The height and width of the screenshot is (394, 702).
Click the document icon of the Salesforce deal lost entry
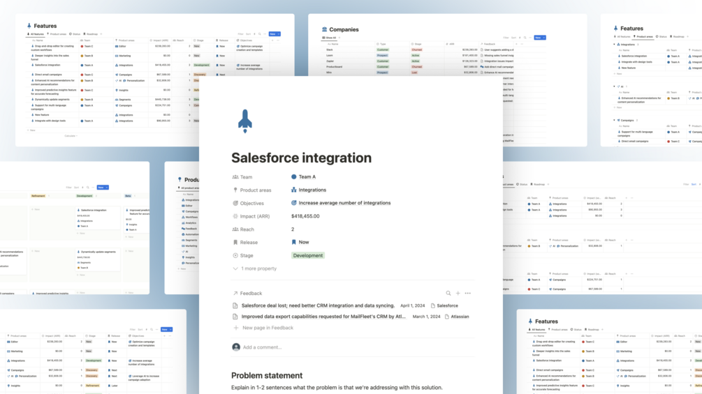(x=235, y=305)
